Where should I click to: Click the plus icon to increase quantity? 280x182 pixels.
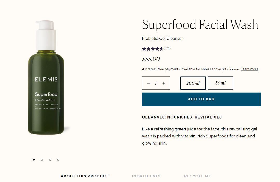(164, 83)
